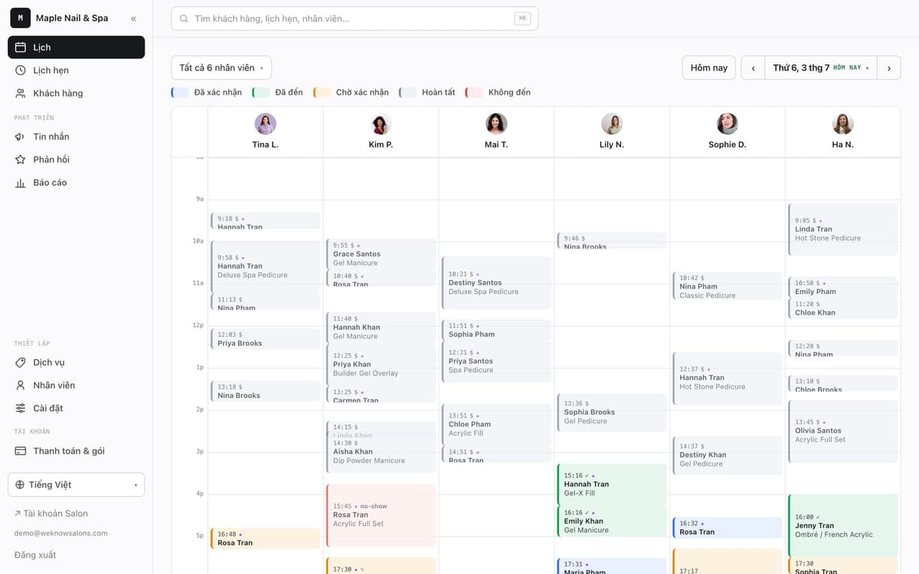
Task: Open Destiny Khan Gel Pedicure appointment
Action: (x=728, y=455)
